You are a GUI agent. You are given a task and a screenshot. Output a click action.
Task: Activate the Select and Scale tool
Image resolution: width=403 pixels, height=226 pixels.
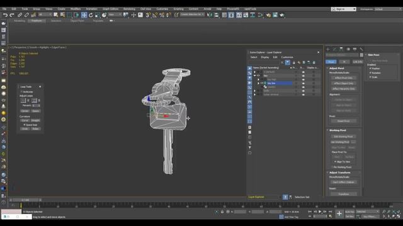click(x=98, y=15)
